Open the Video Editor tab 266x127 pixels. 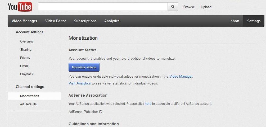point(56,21)
